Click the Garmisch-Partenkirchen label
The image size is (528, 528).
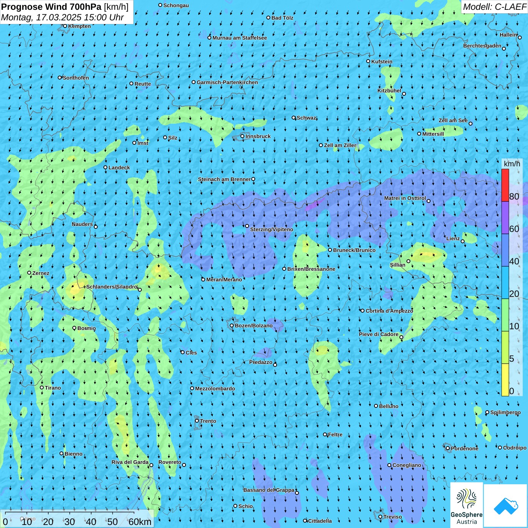tap(227, 82)
